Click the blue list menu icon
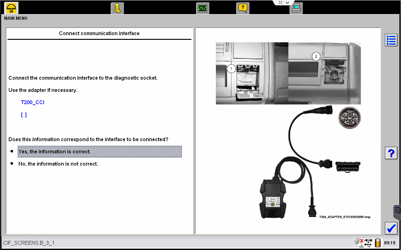Viewport: 401px width, 250px height. [391, 40]
